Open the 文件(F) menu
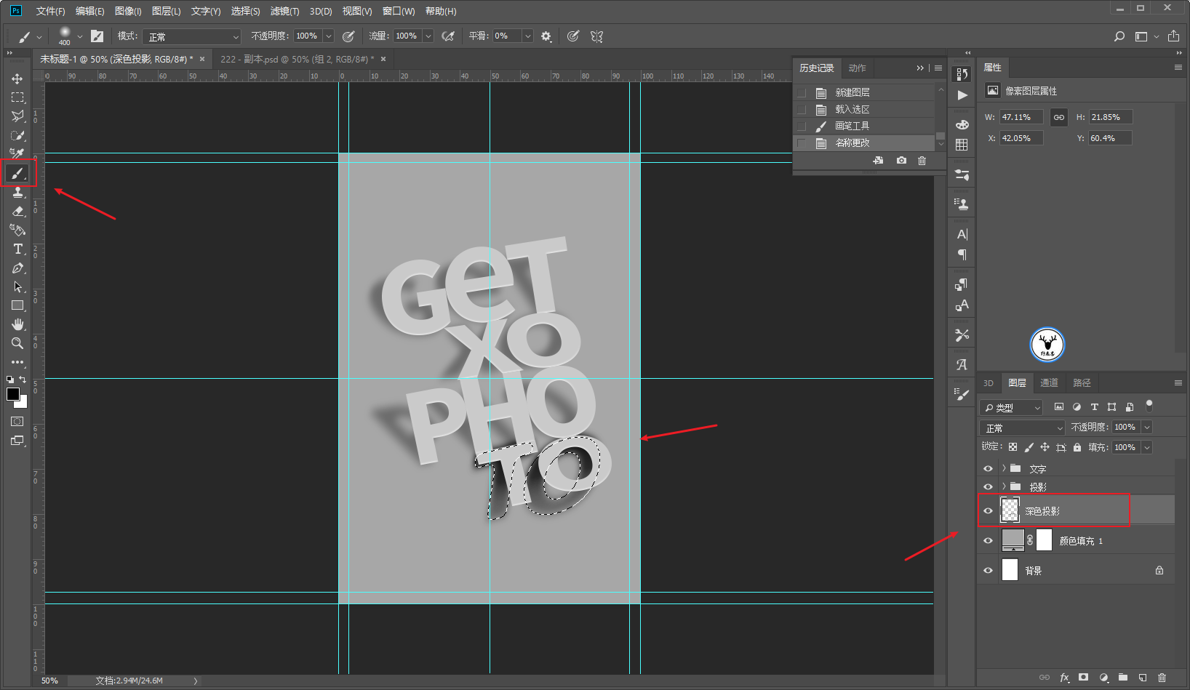Viewport: 1190px width, 690px height. tap(50, 11)
